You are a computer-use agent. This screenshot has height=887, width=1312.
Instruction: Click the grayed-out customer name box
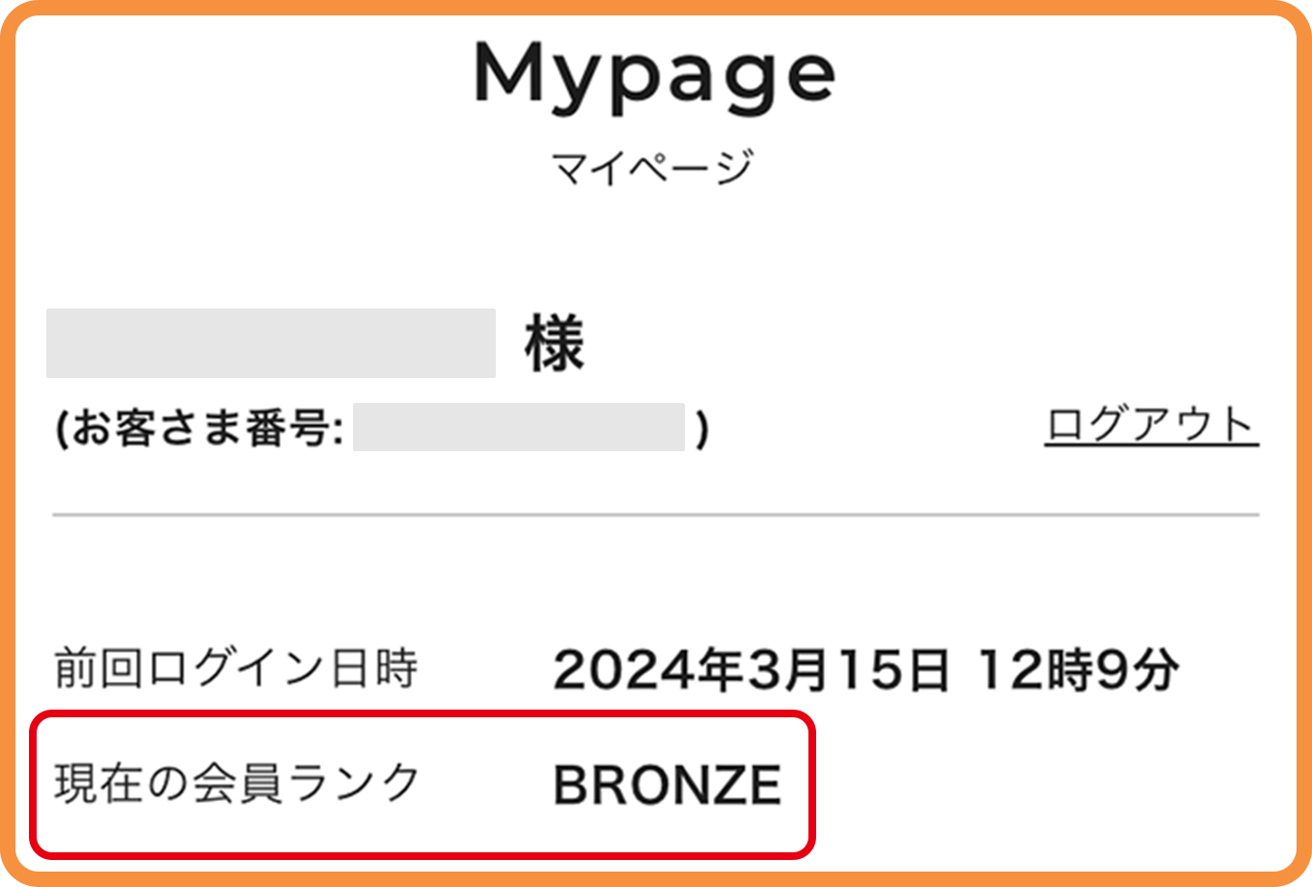tap(271, 342)
